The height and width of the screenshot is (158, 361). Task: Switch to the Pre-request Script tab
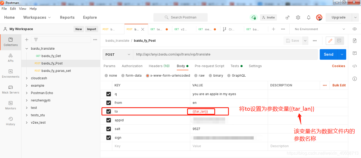point(210,66)
